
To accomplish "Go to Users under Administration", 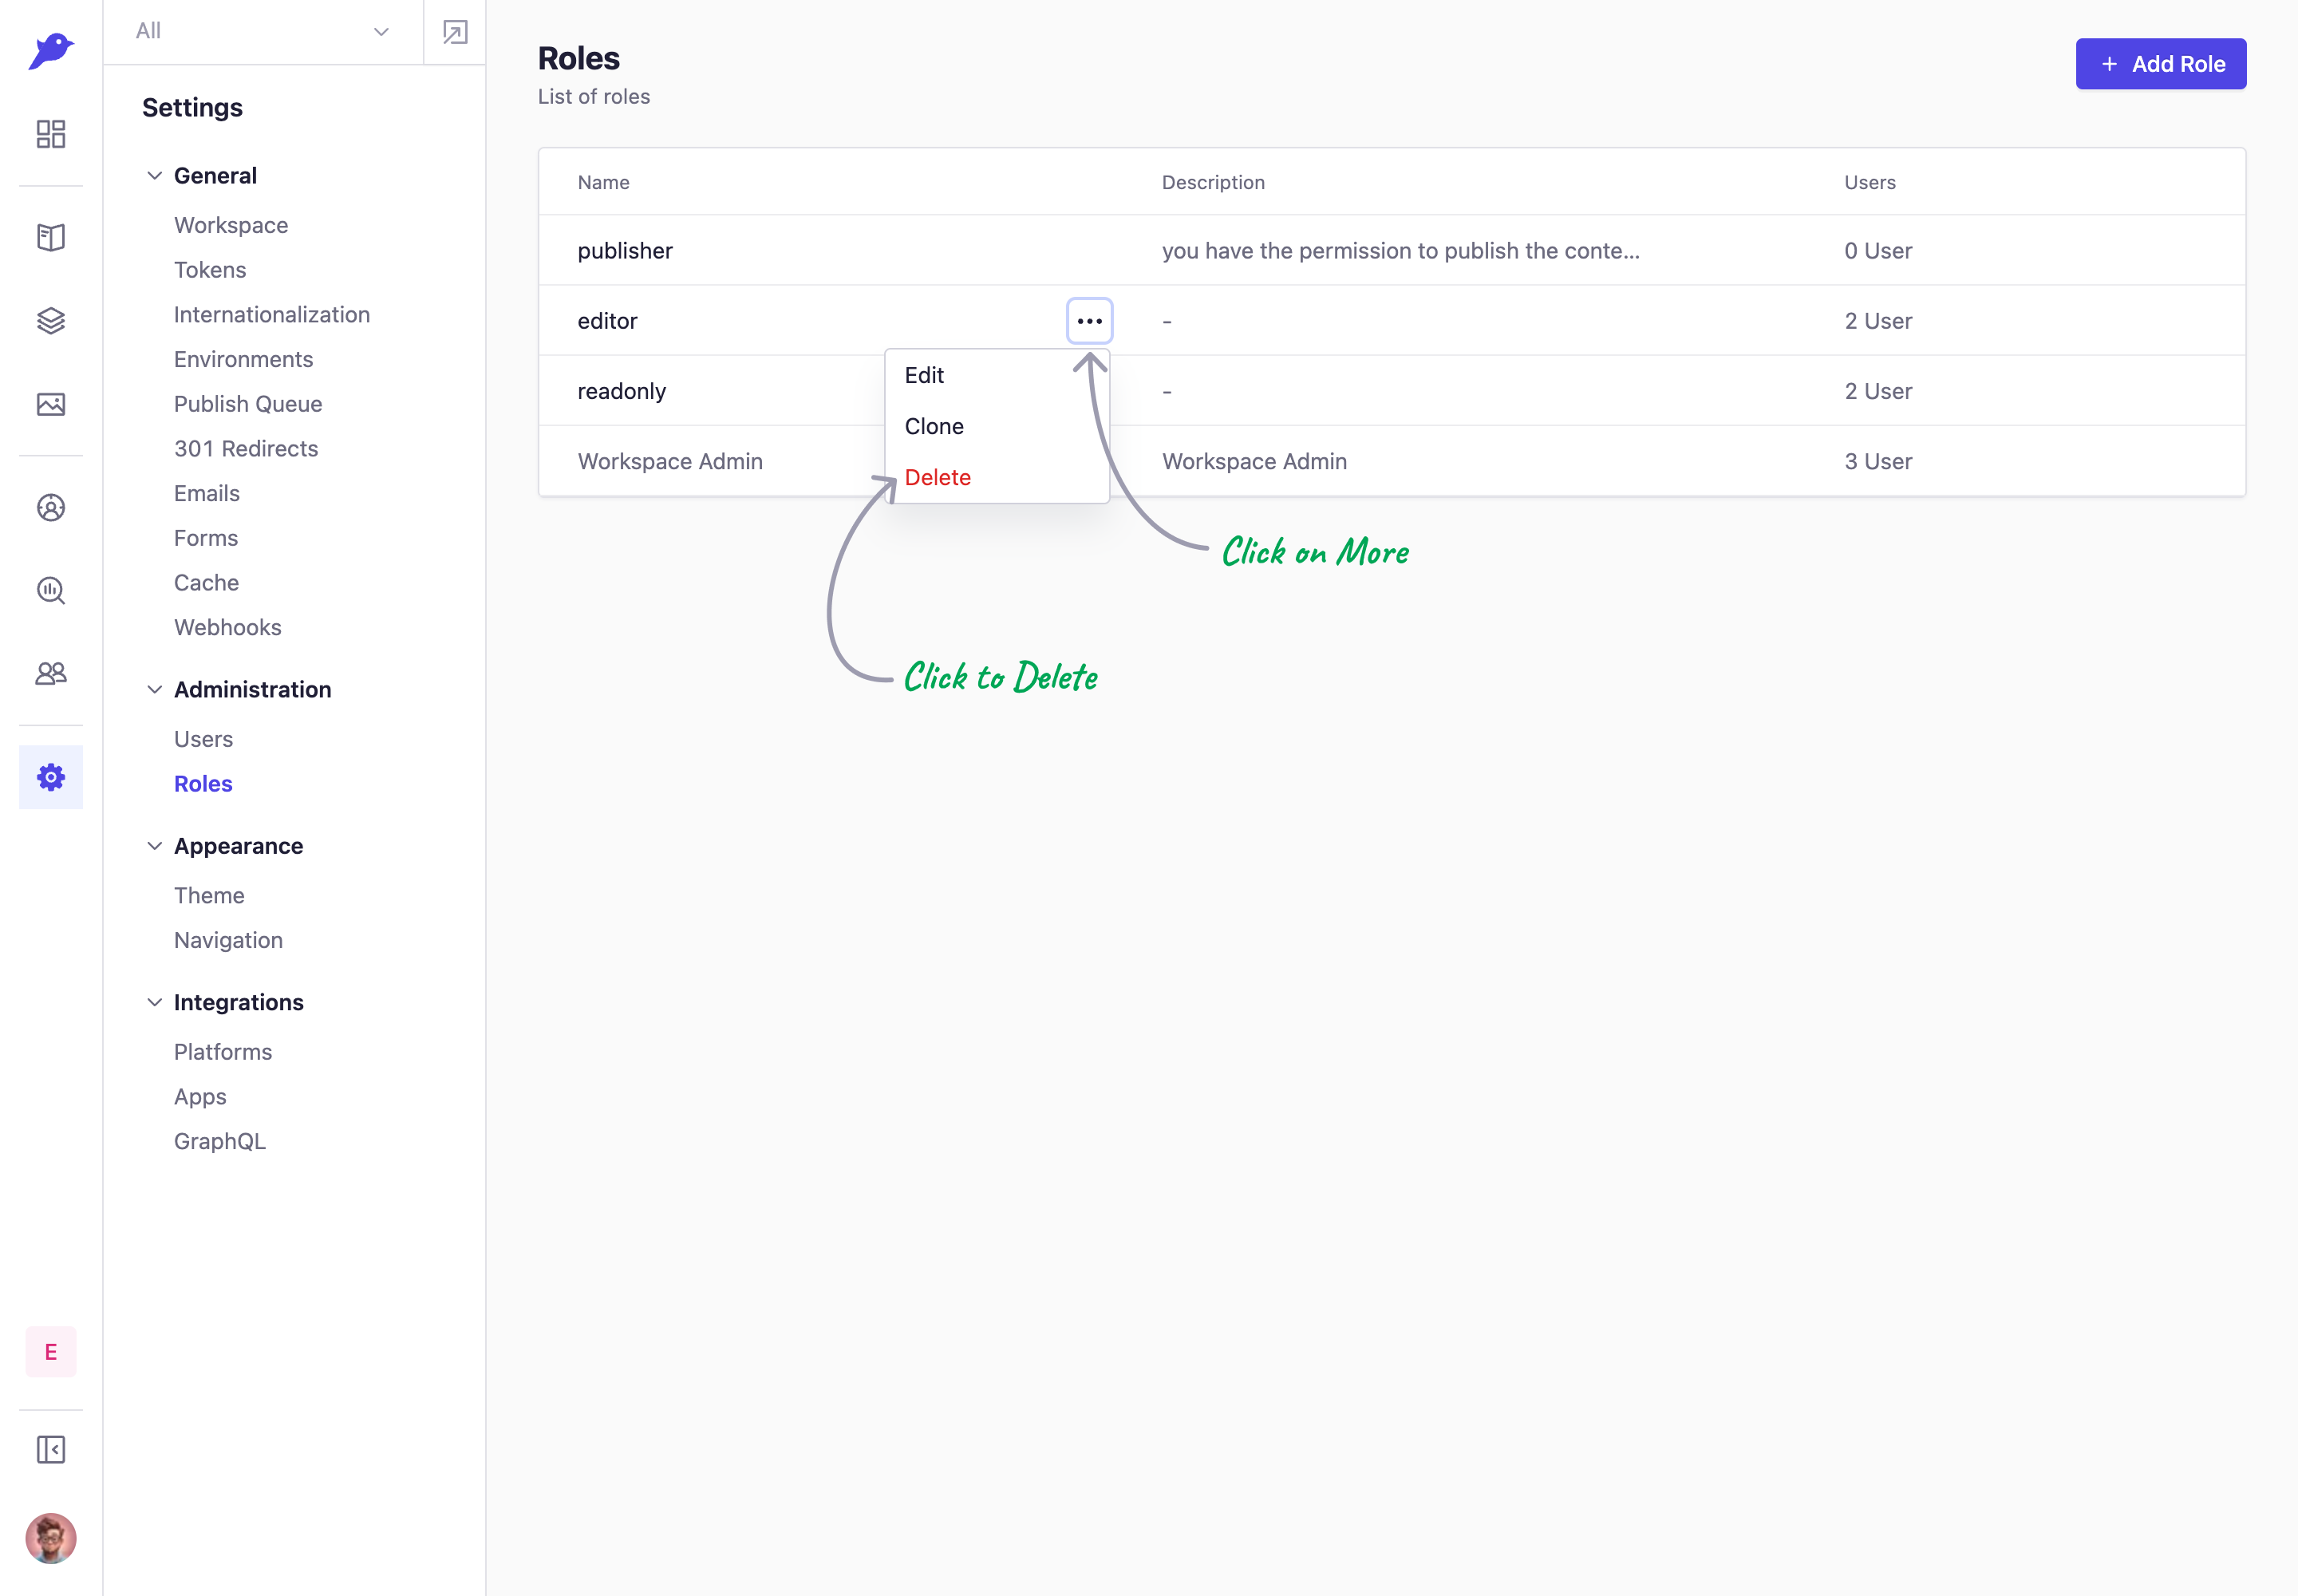I will (203, 739).
